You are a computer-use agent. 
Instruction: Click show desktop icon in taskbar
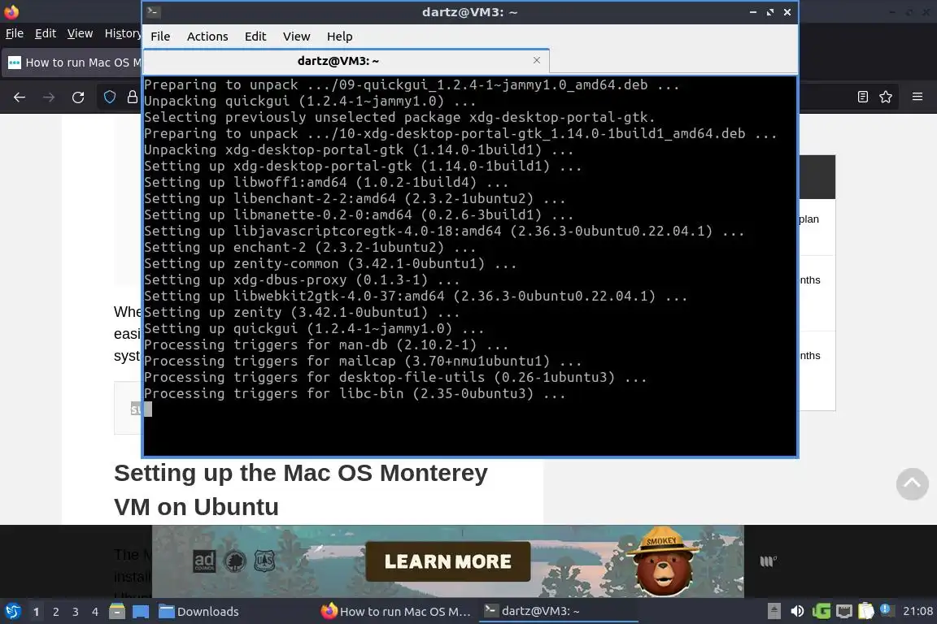pos(141,612)
